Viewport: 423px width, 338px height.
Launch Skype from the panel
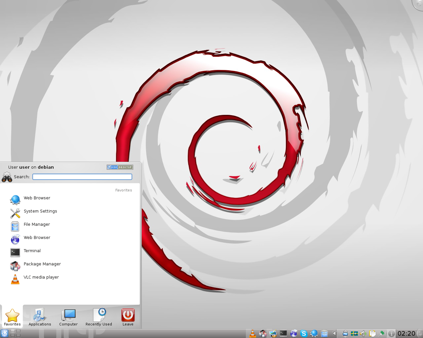(304, 334)
